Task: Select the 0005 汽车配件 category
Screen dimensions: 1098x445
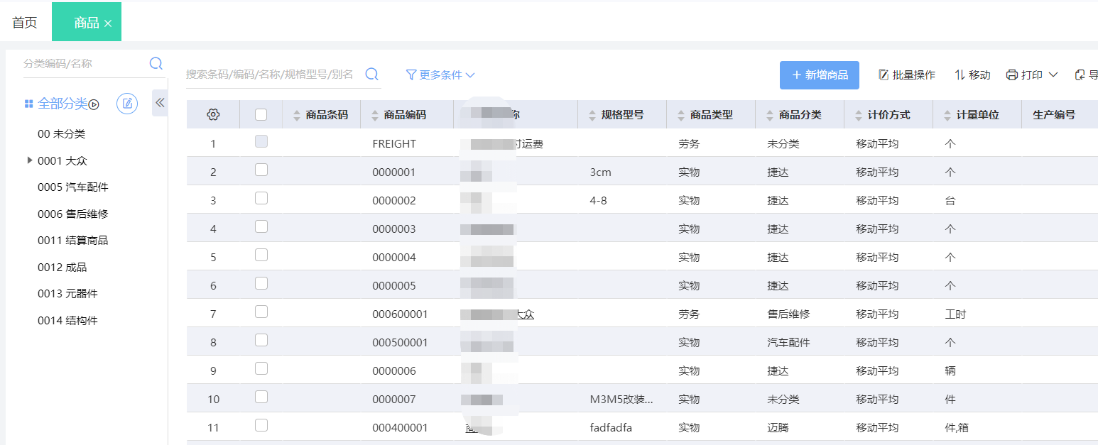Action: click(73, 187)
